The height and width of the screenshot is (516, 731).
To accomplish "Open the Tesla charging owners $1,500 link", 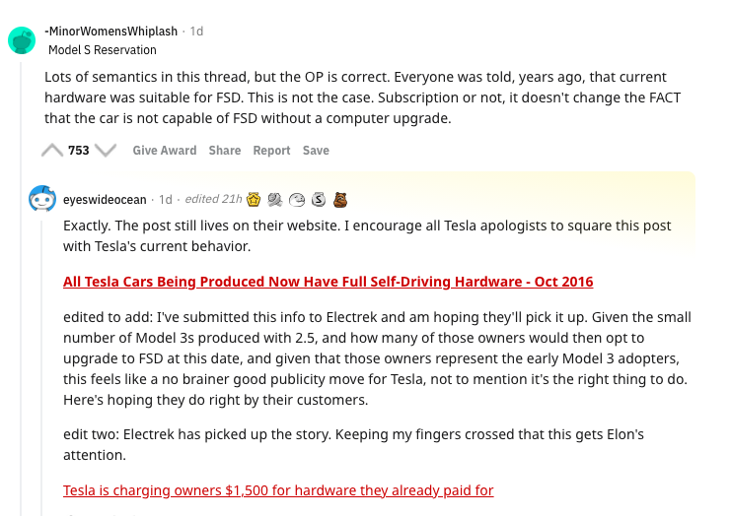I will 278,490.
